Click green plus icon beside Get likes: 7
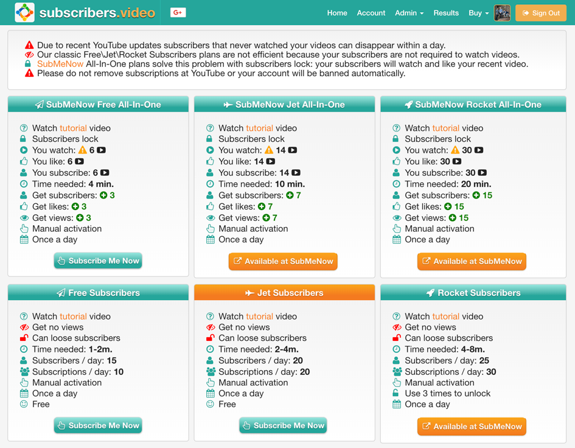Screen dimensions: 575x448 (x=262, y=206)
